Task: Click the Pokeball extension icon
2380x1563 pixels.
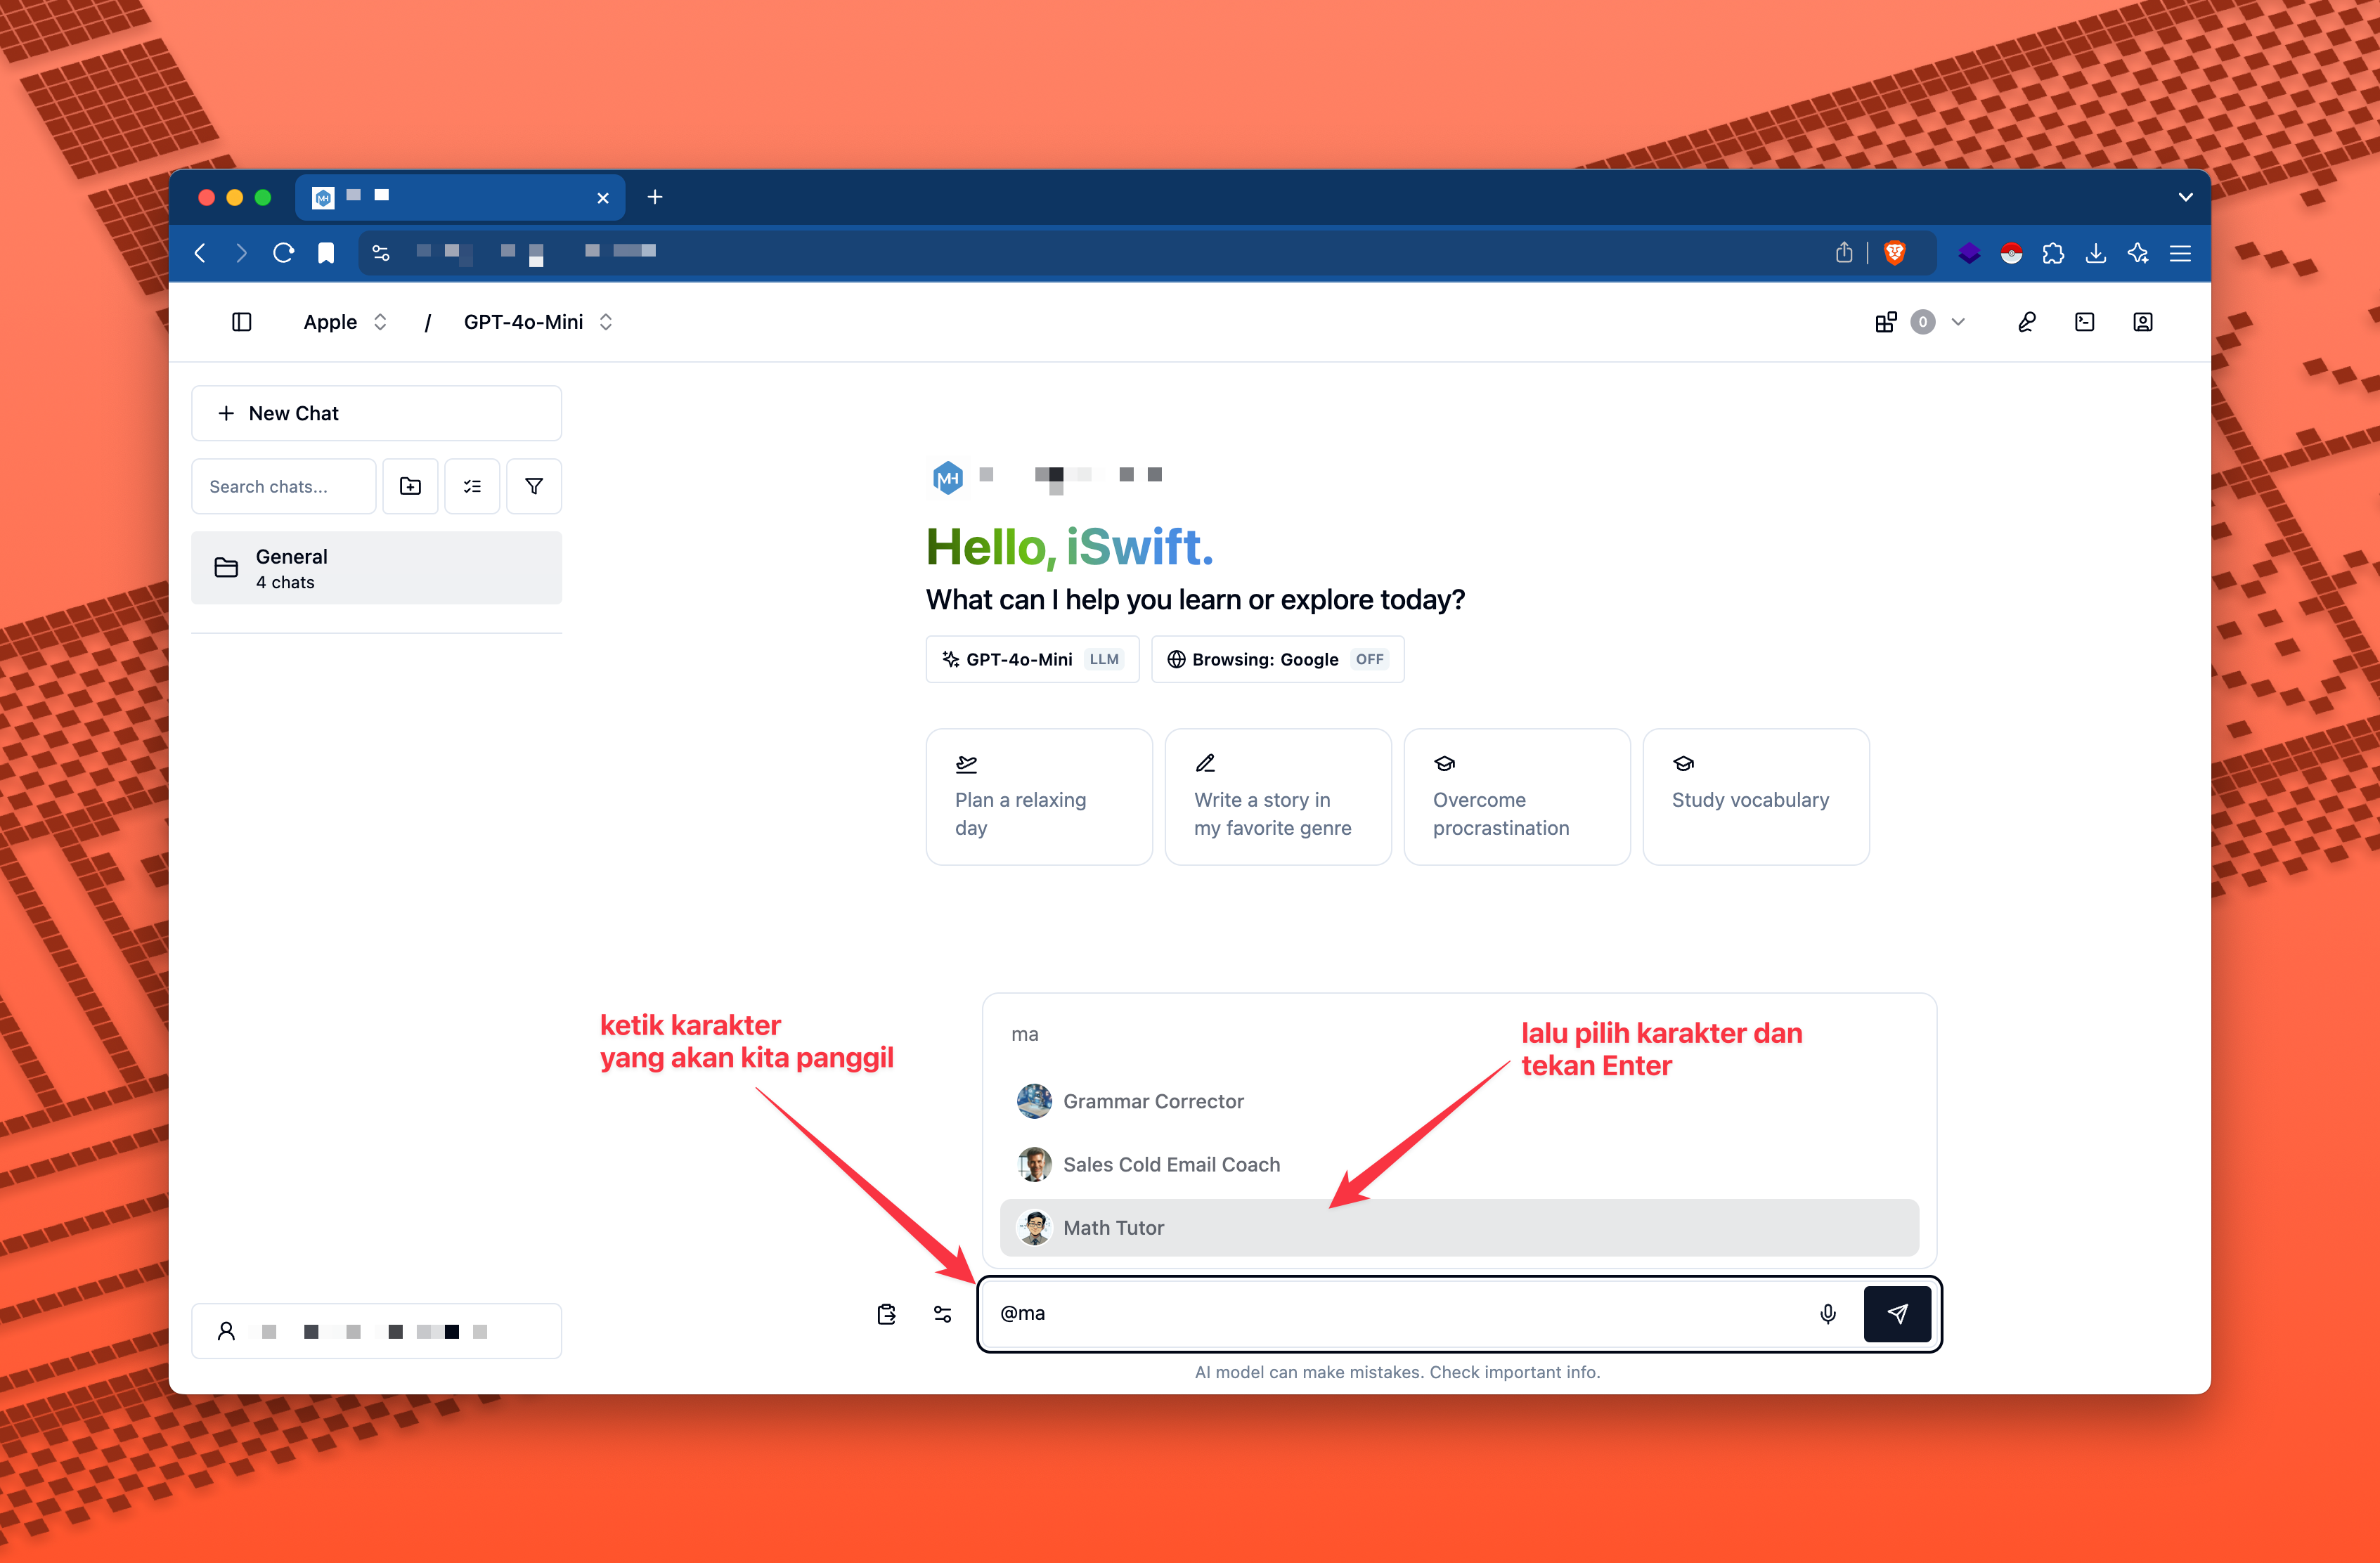Action: pos(2011,253)
